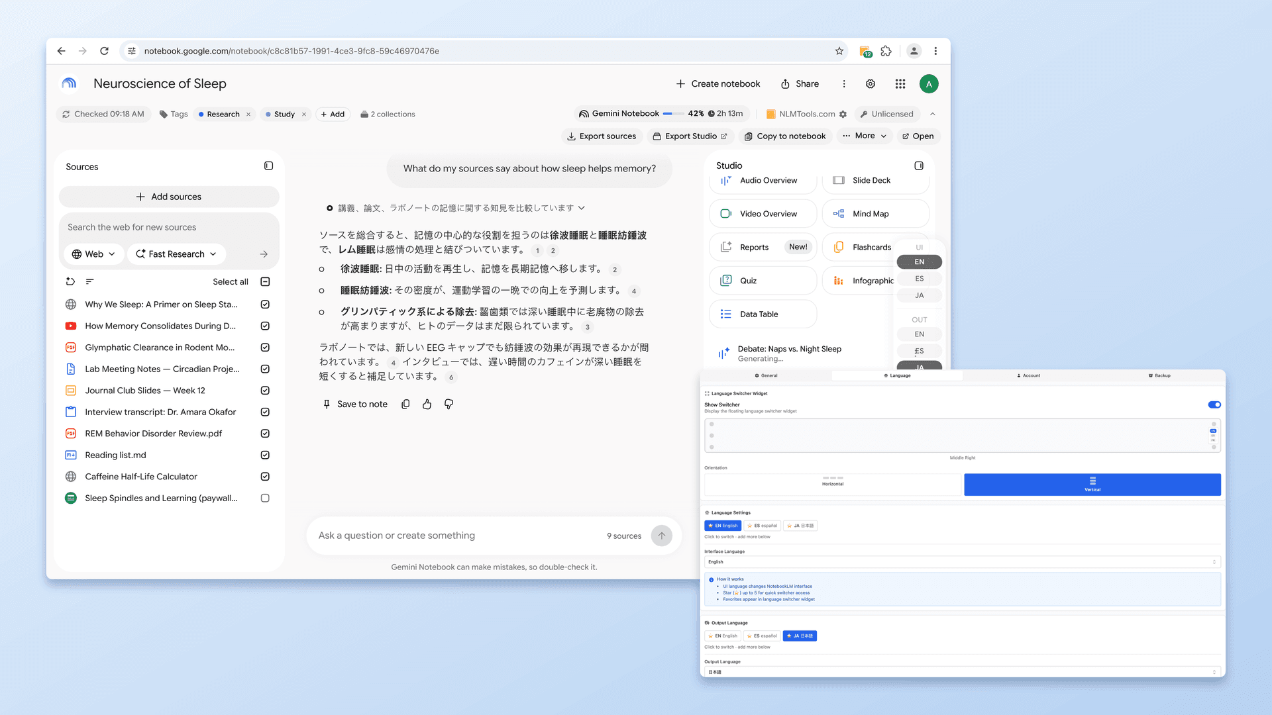Turn off the Show Switcher toggle

coord(1214,405)
